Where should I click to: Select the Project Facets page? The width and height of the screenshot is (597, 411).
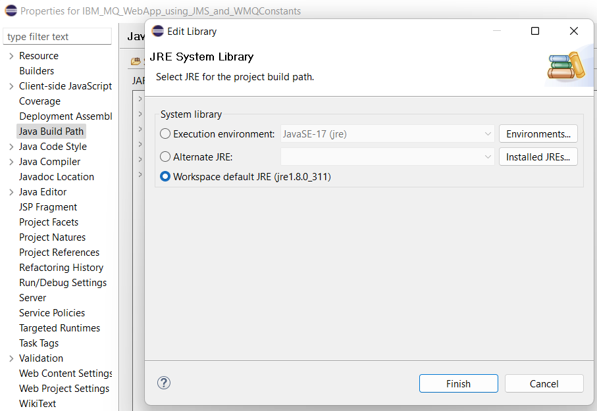49,222
